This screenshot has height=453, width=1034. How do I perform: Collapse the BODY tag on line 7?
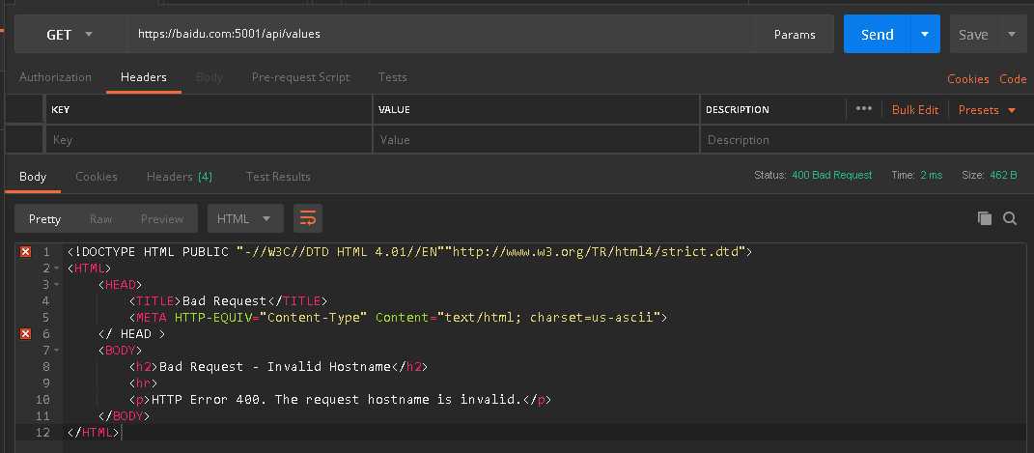point(56,351)
